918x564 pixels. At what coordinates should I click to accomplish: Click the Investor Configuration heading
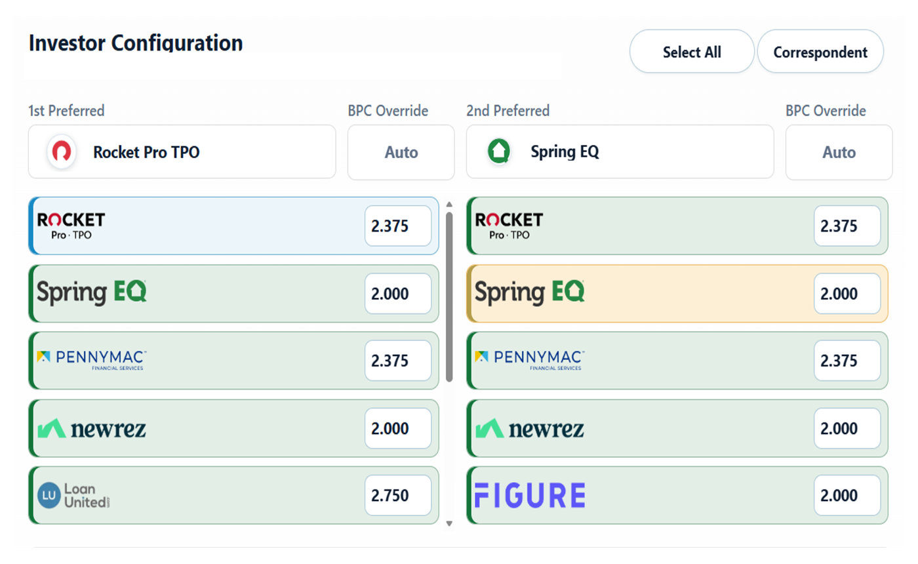tap(136, 43)
